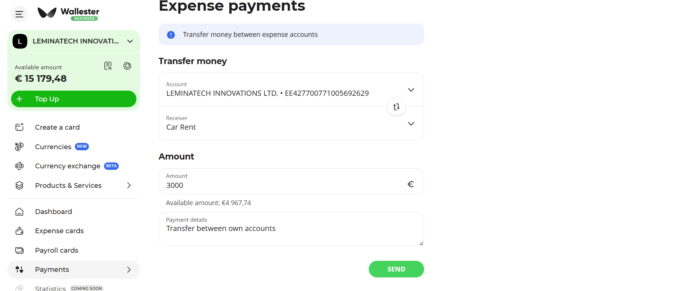This screenshot has height=291, width=694.
Task: Expand the Products & Services submenu
Action: (129, 185)
